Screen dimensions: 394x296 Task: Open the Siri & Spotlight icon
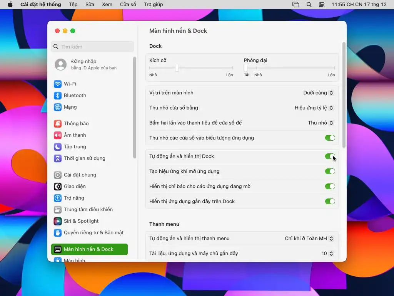(58, 221)
